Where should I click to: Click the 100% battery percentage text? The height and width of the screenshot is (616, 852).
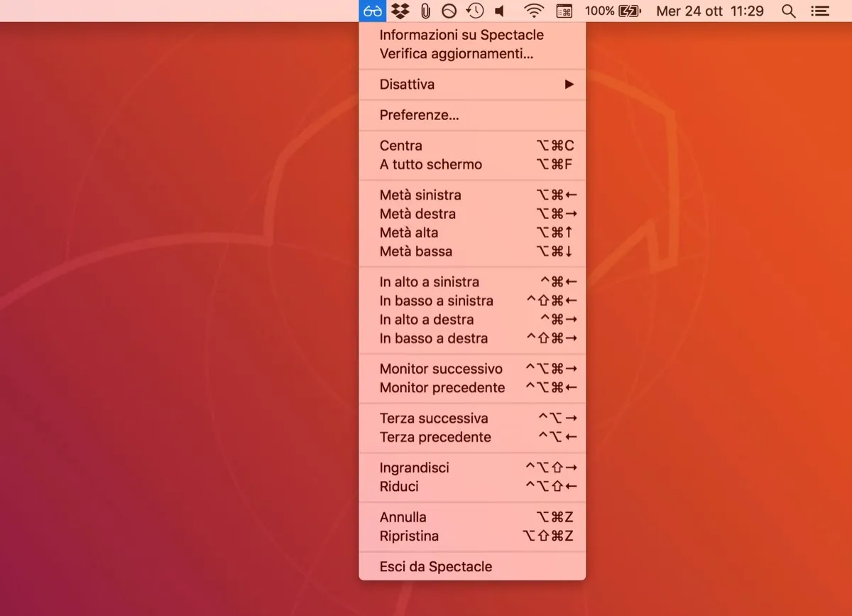(x=599, y=11)
